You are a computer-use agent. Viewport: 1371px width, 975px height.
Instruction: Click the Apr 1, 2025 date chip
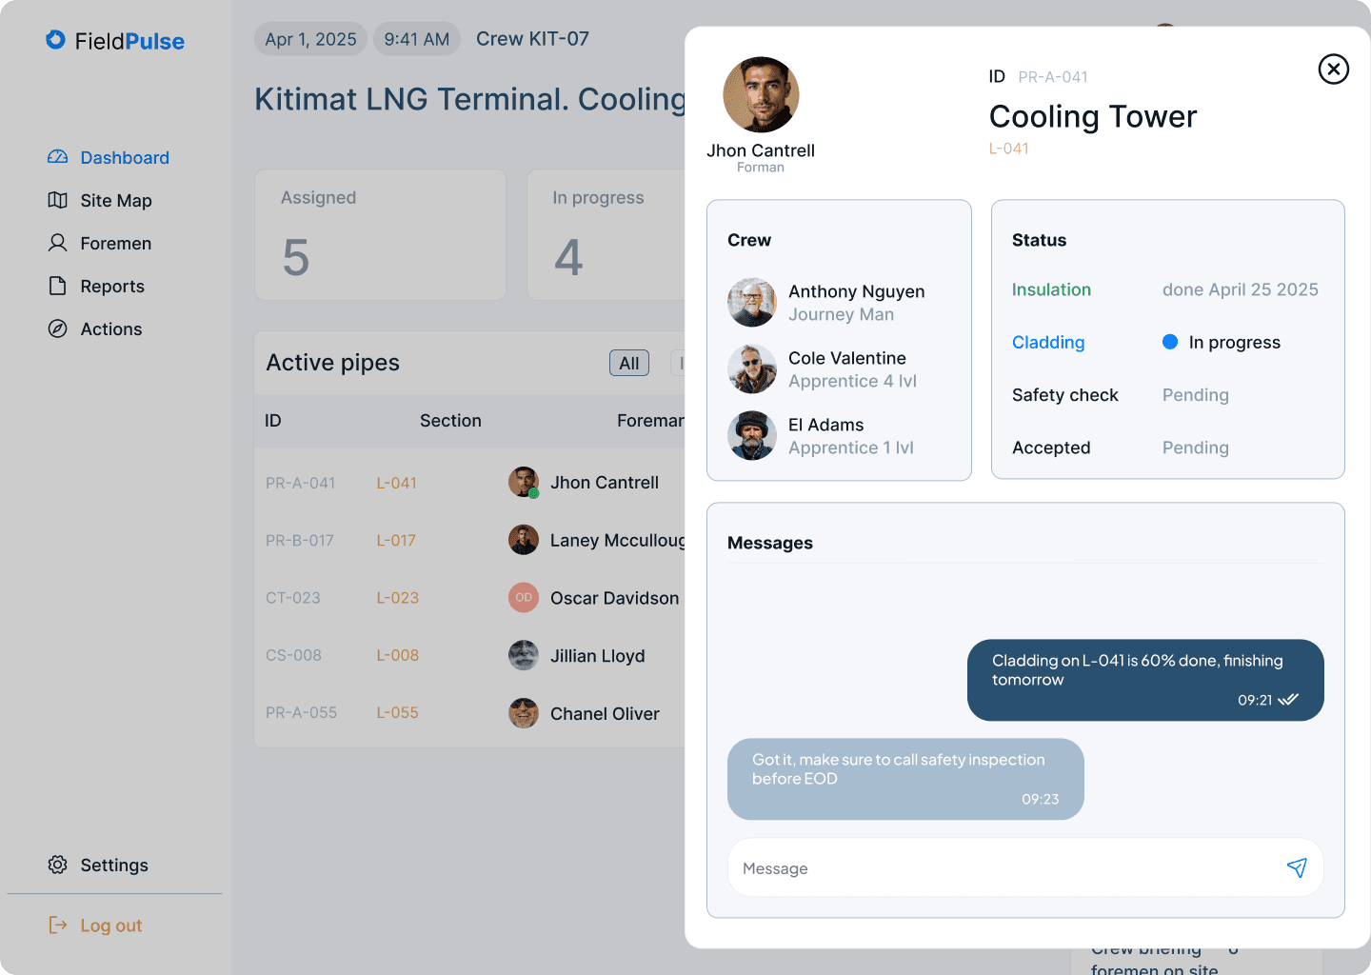310,39
